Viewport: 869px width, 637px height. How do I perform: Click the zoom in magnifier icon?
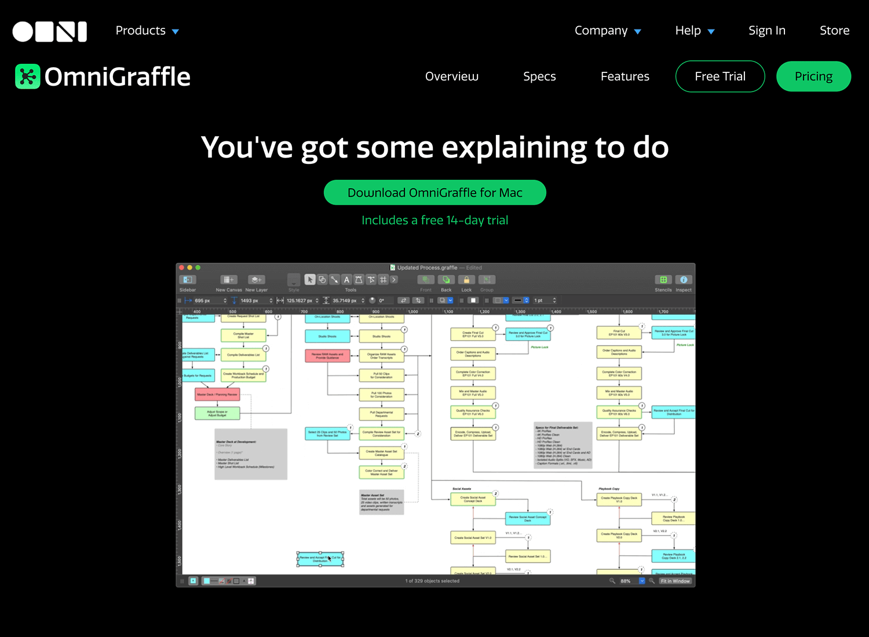[652, 581]
